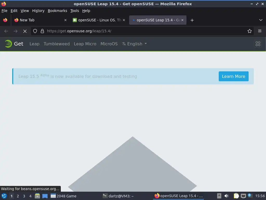Stop loading the page
The width and height of the screenshot is (266, 200).
(25, 31)
